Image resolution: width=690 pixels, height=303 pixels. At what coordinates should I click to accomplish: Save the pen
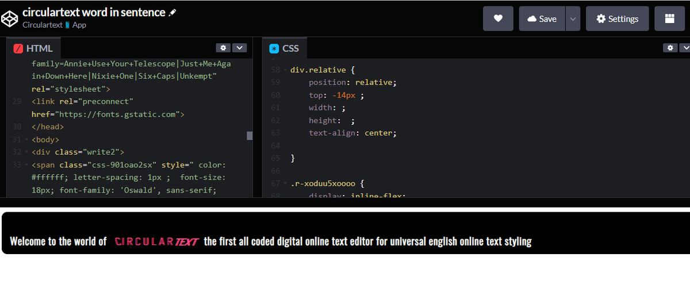click(x=542, y=18)
